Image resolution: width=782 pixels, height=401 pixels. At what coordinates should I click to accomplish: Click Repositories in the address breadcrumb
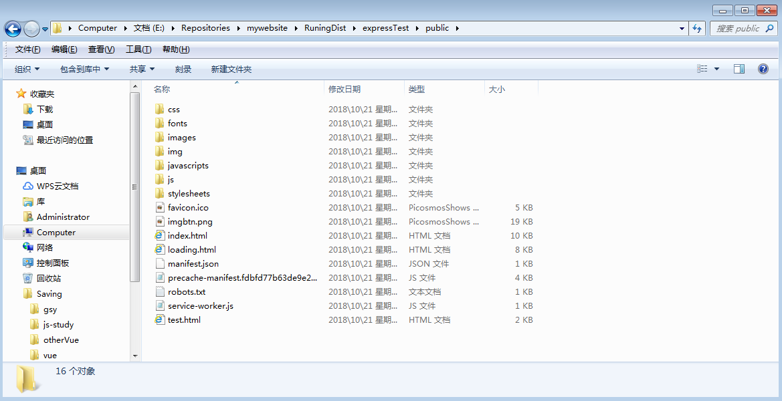205,28
